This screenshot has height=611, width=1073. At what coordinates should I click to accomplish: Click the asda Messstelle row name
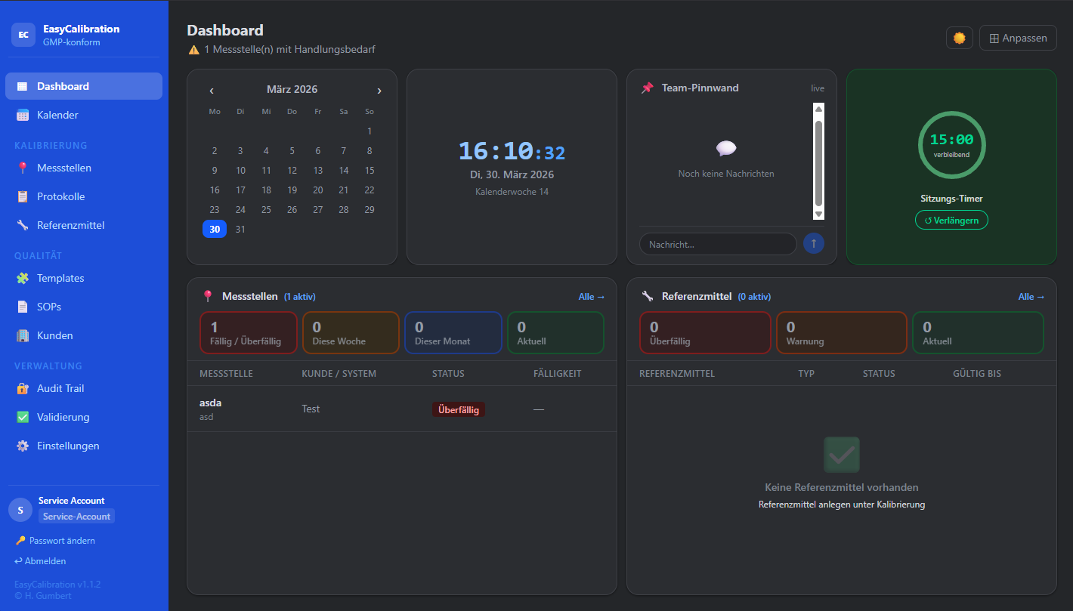click(210, 403)
